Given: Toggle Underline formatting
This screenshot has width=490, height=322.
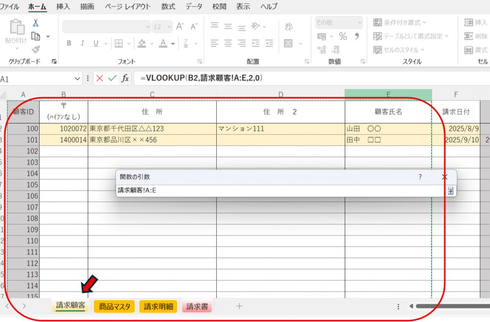Looking at the screenshot, I should point(96,43).
